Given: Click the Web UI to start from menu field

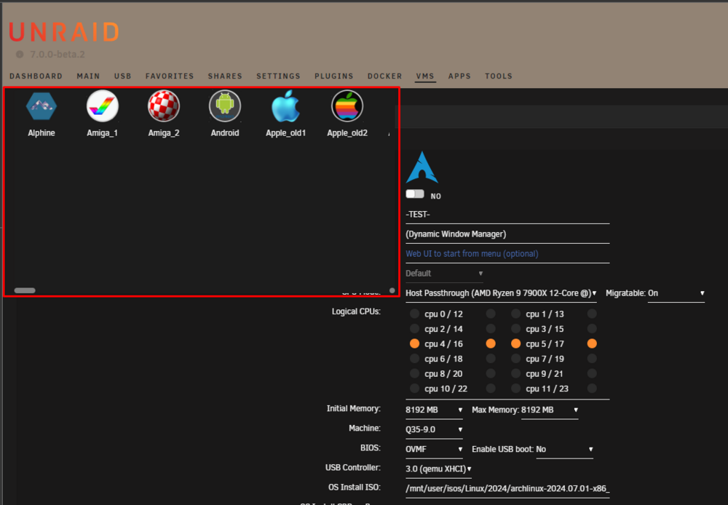Looking at the screenshot, I should [507, 254].
